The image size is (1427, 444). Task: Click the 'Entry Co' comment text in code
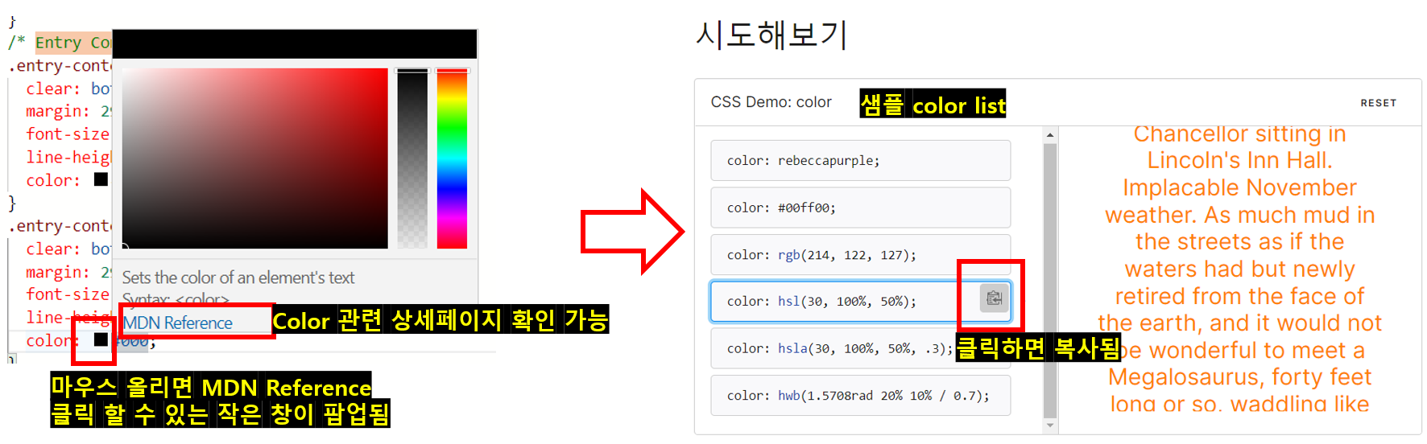[x=72, y=43]
